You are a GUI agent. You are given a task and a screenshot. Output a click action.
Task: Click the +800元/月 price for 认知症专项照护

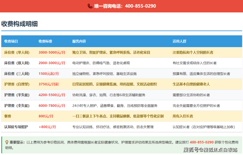click(47, 127)
